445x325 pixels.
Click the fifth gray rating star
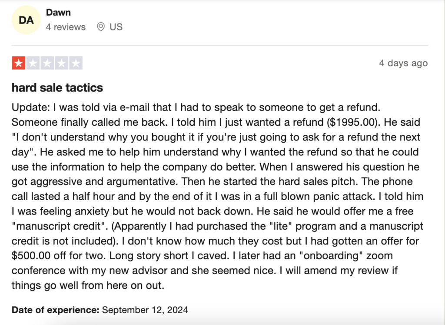(x=76, y=63)
